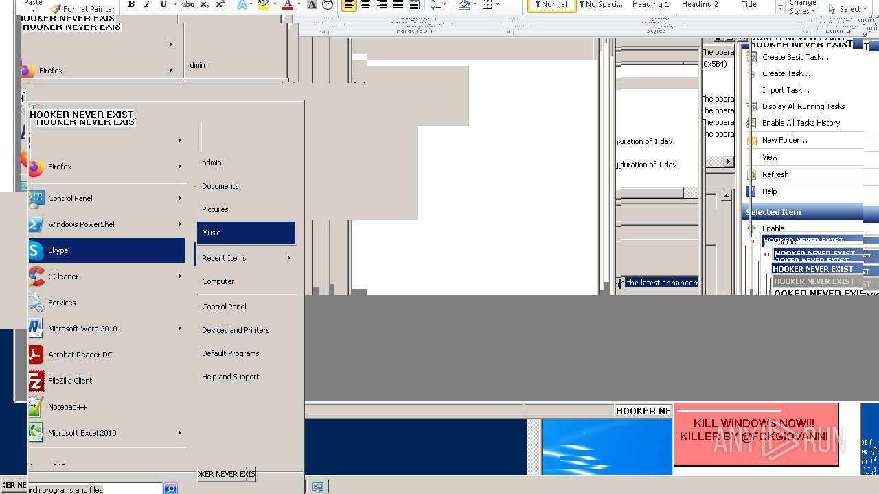Apply paragraph borders
The image size is (879, 494).
[487, 4]
